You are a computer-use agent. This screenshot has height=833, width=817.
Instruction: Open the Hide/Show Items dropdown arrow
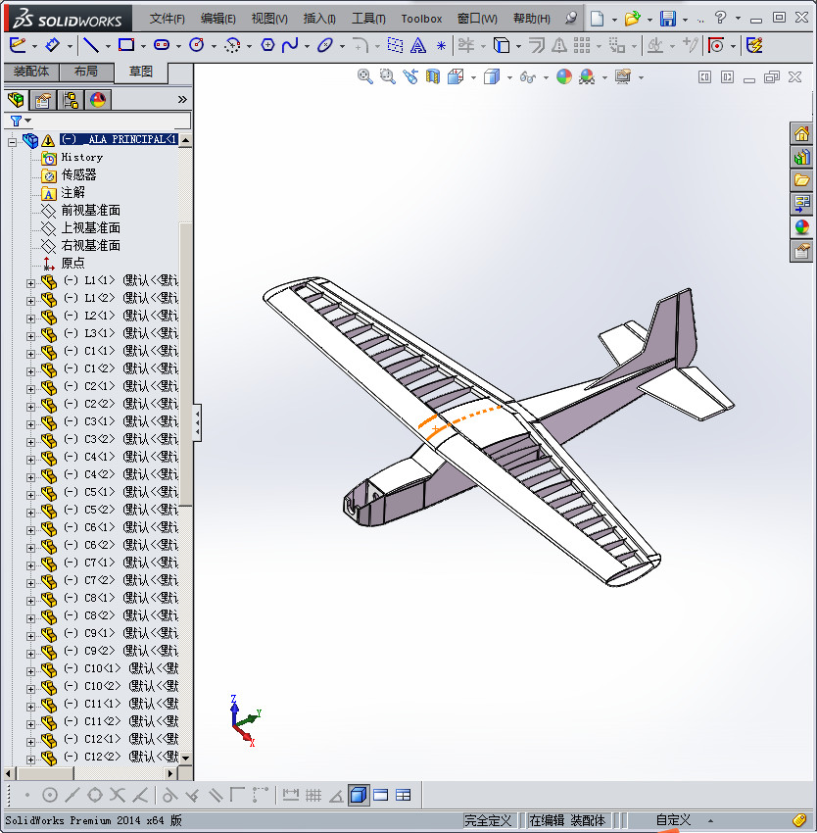pos(546,77)
